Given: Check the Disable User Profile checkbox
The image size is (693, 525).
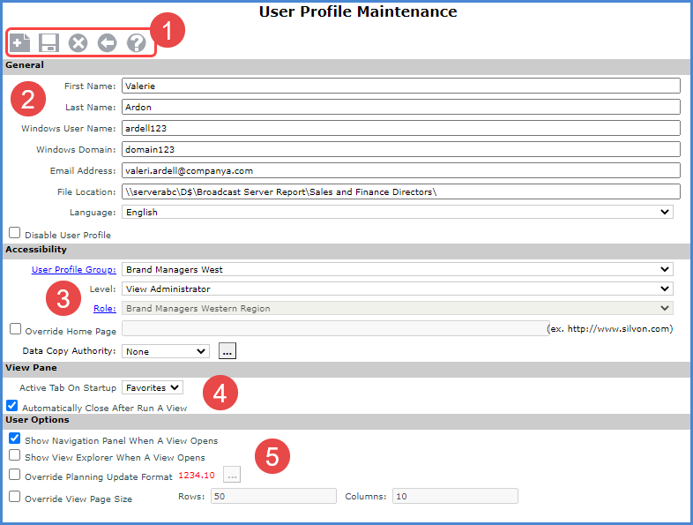Looking at the screenshot, I should [15, 234].
